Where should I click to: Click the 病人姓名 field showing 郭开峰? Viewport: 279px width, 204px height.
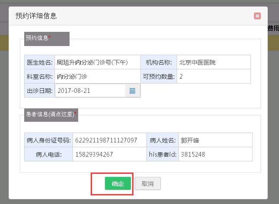point(215,140)
